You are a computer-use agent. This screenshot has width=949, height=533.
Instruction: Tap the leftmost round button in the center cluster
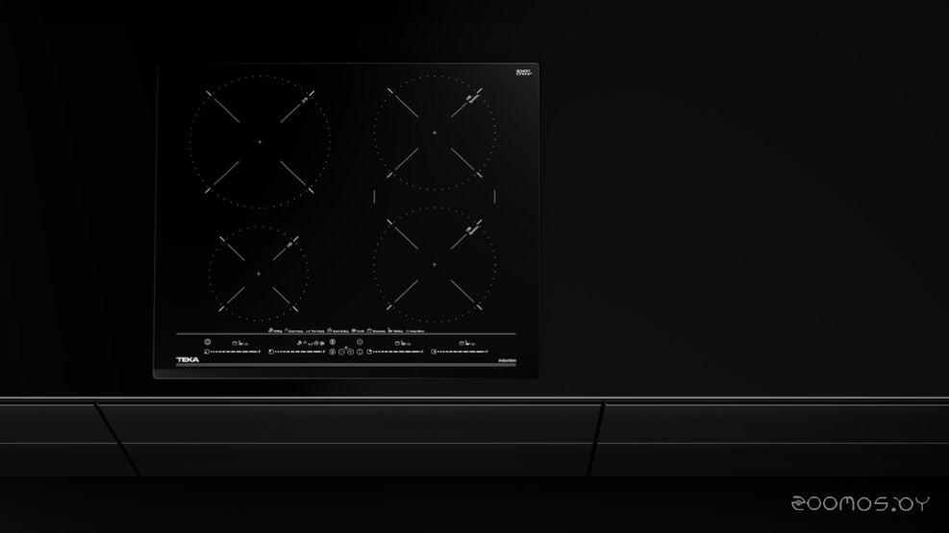[333, 351]
